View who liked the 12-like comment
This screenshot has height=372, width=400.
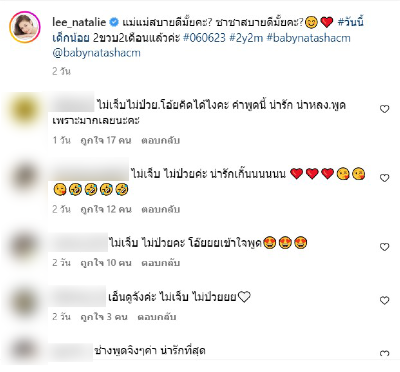[106, 209]
